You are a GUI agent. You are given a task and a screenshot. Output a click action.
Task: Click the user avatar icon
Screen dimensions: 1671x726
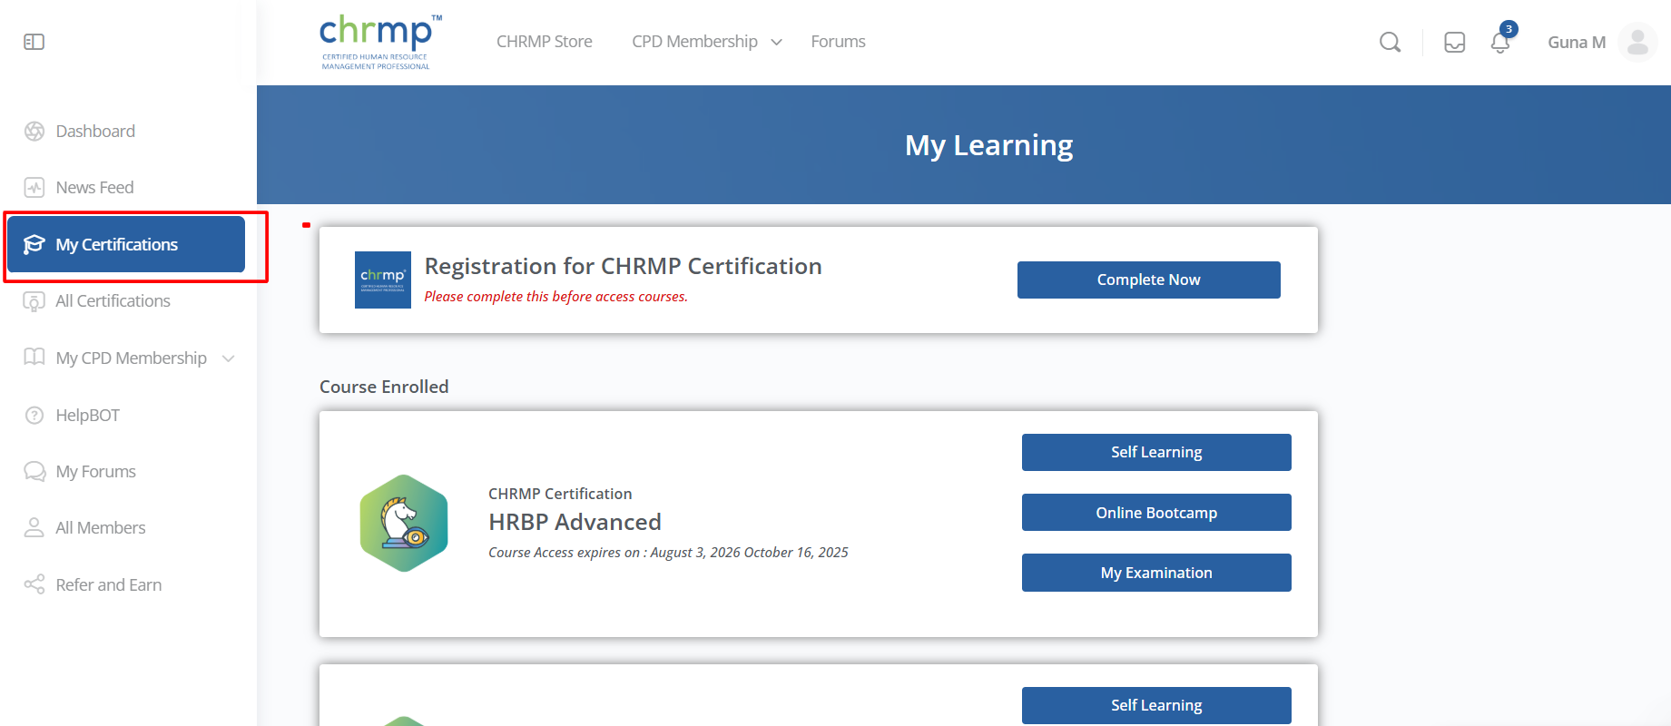[x=1637, y=42]
